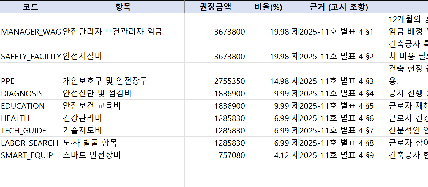Click the description cell in the PPE row
The image size is (428, 187).
408,75
